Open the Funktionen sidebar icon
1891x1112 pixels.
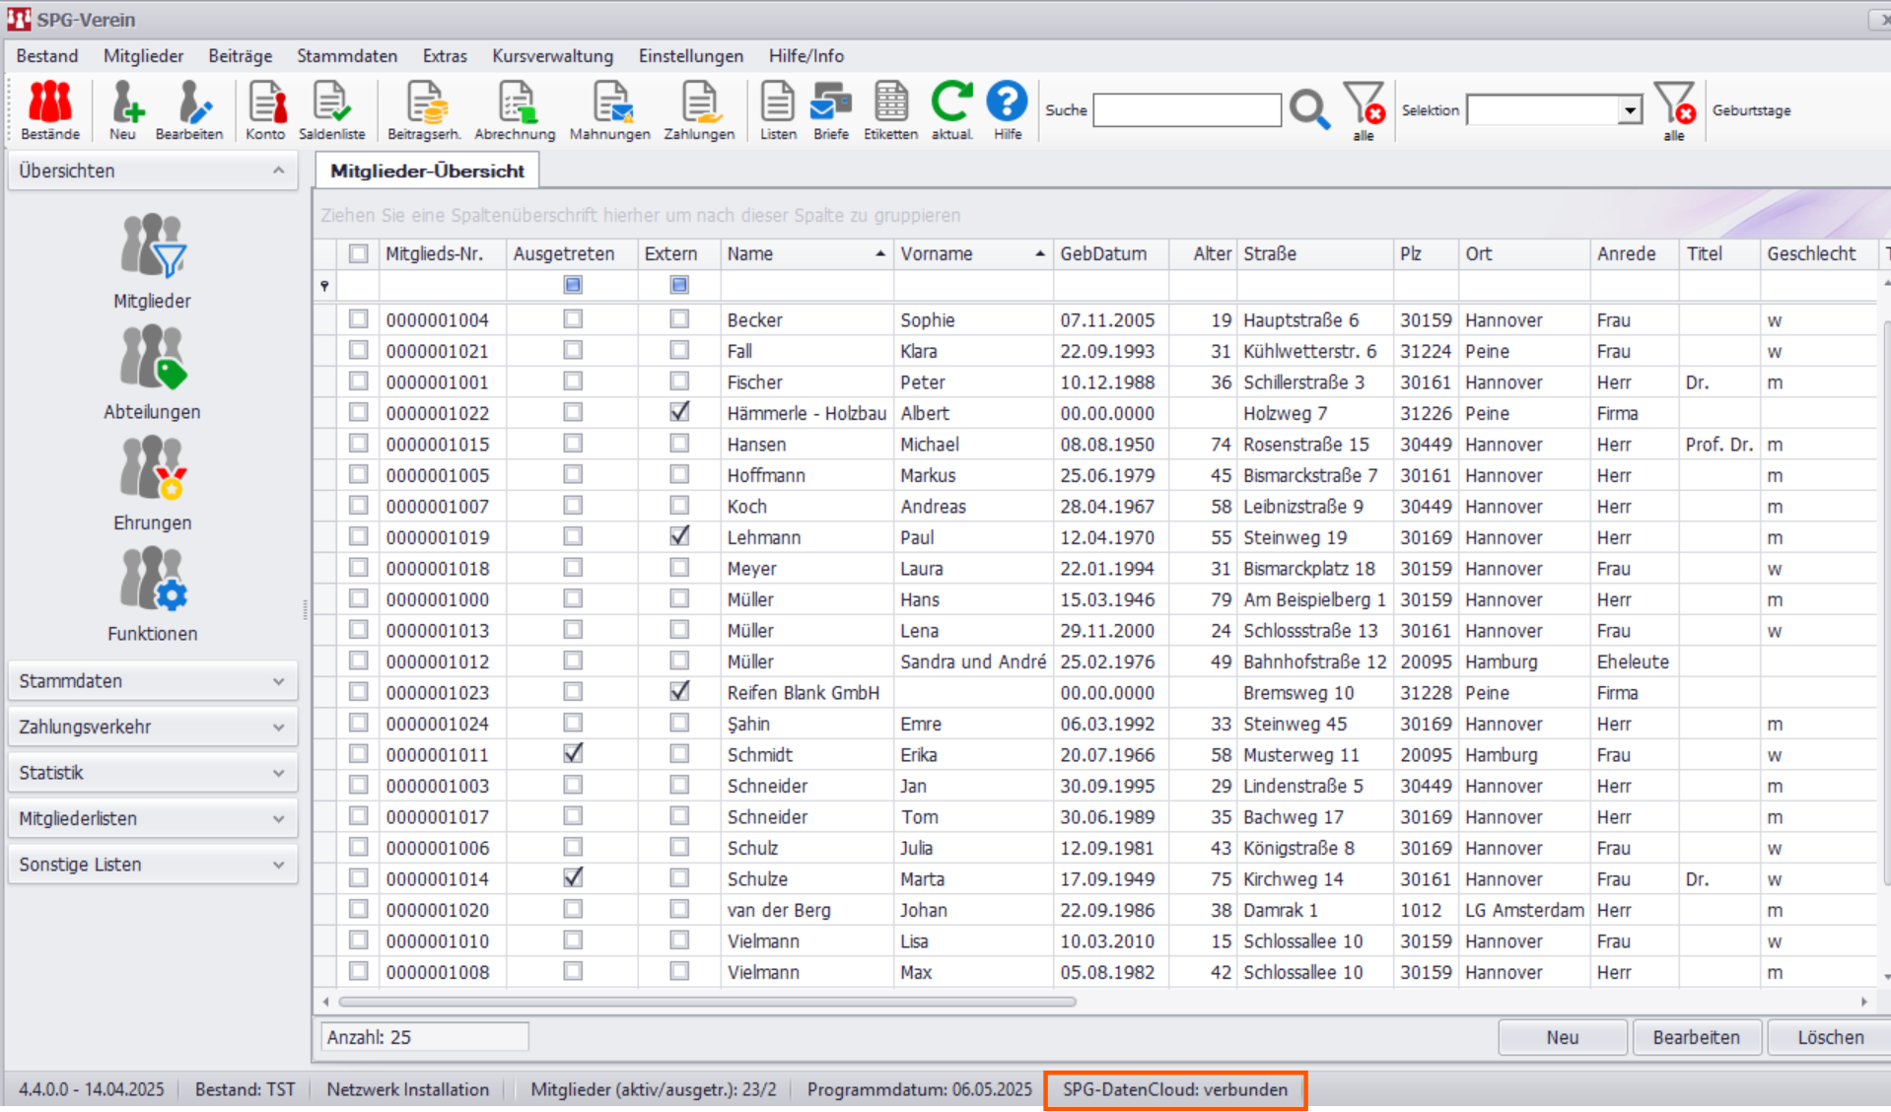tap(152, 595)
